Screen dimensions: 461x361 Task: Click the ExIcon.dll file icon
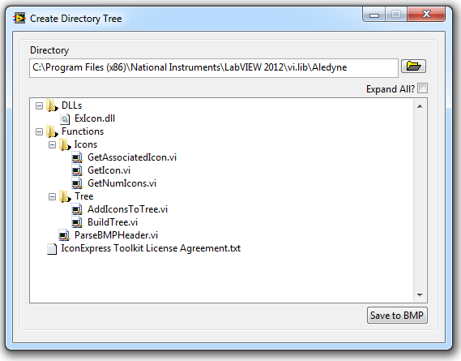pyautogui.click(x=65, y=118)
